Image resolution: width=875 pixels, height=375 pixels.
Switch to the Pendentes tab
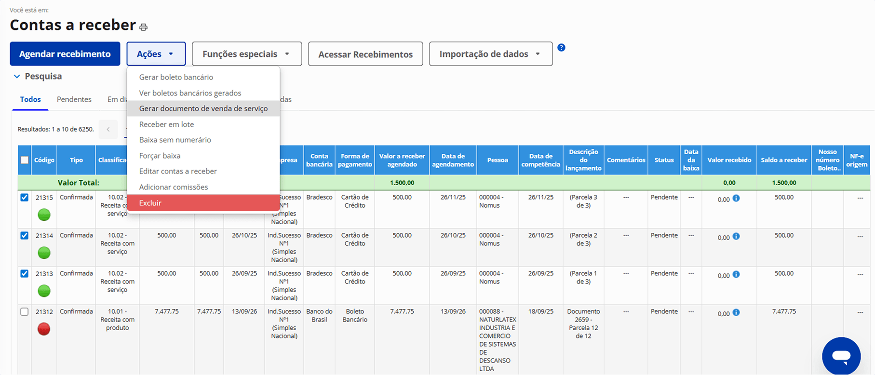[74, 99]
